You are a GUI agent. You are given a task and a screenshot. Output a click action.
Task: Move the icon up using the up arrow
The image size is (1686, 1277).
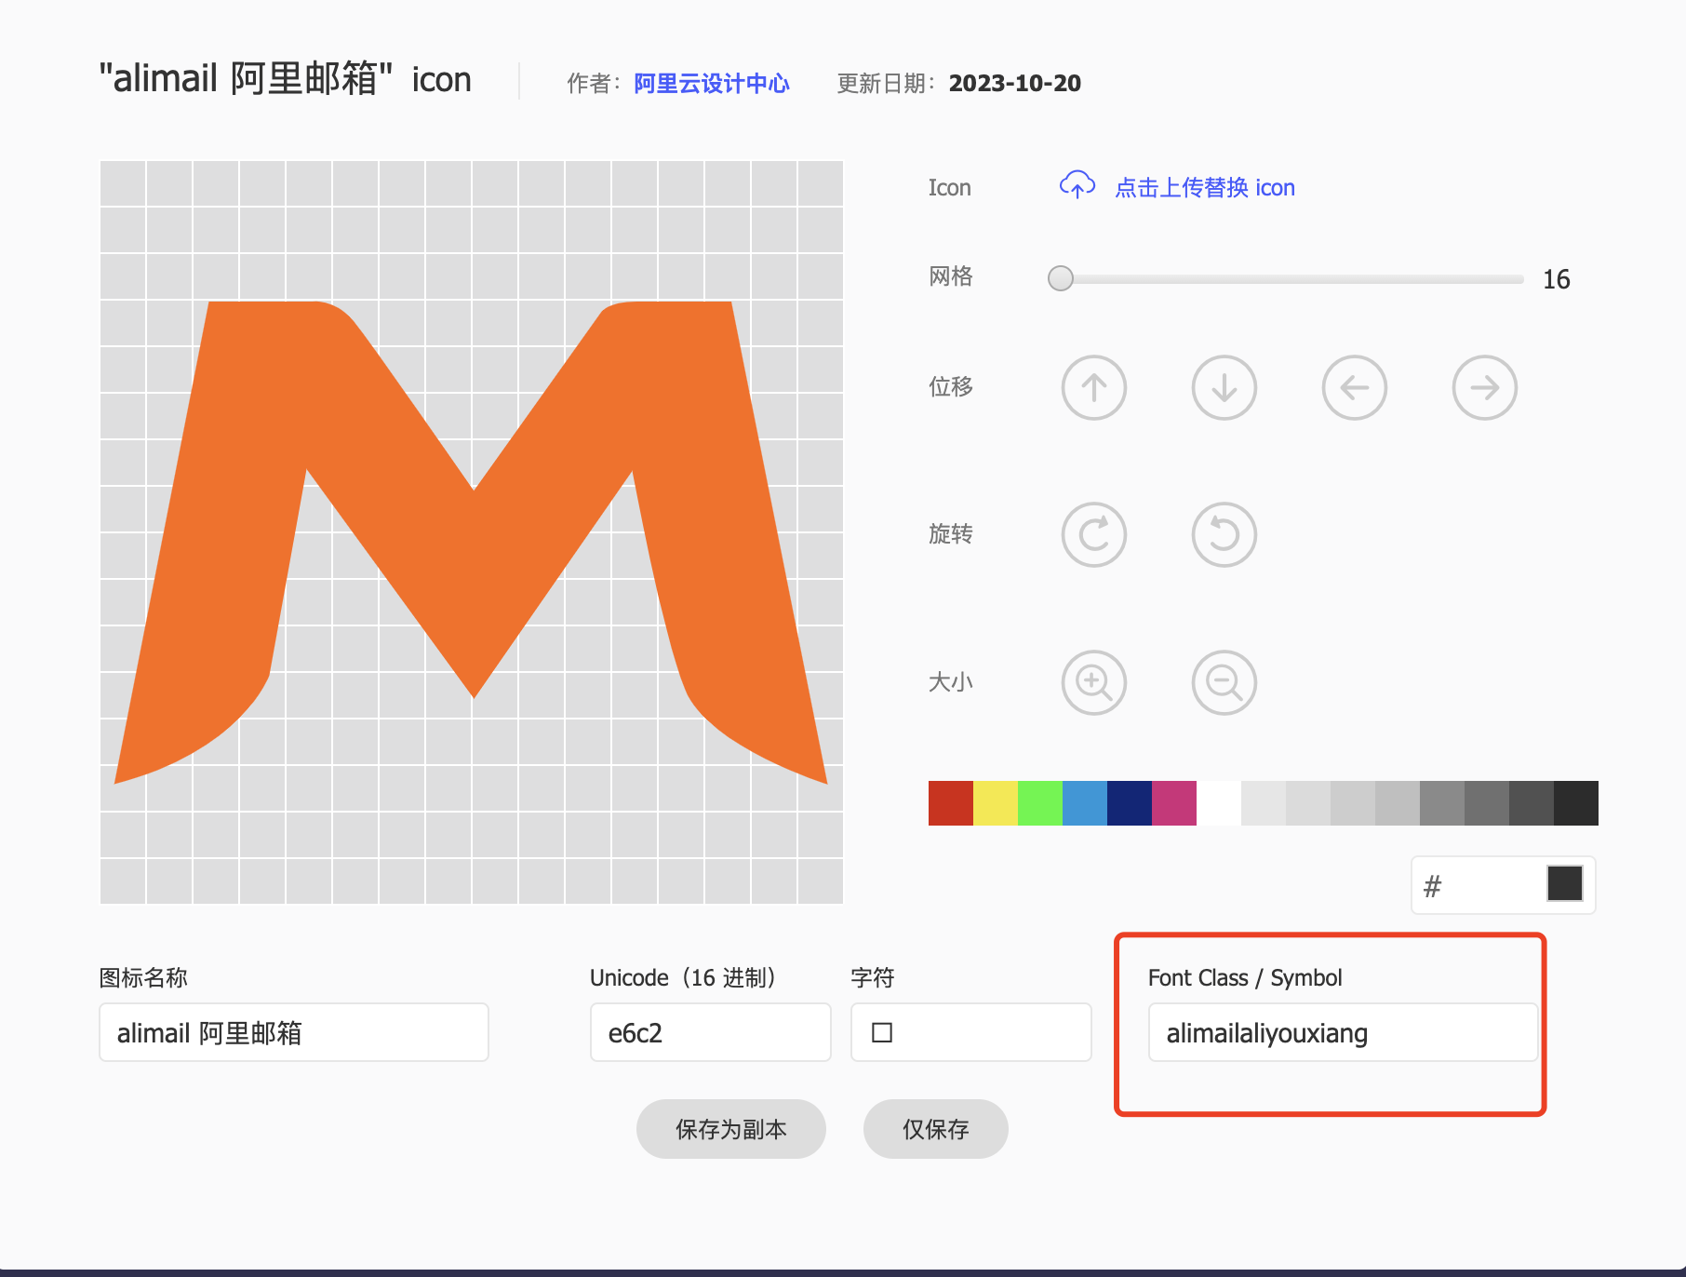tap(1093, 388)
